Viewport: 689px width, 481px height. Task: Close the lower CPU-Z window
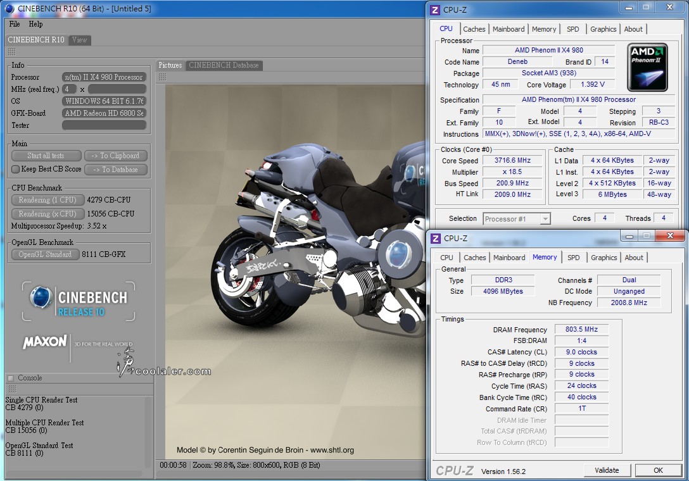tap(671, 236)
